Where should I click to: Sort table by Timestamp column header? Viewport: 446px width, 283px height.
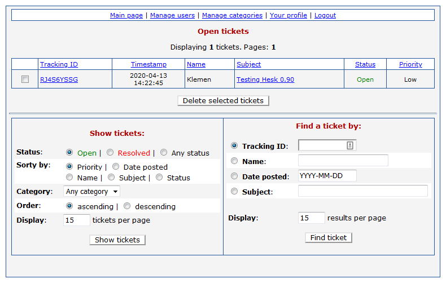click(x=148, y=64)
